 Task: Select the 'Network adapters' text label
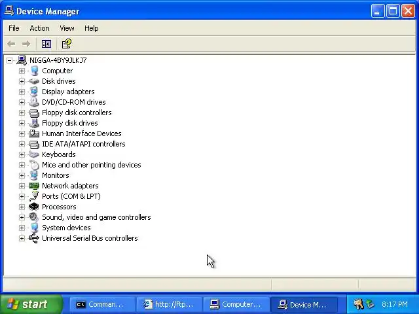coord(70,186)
